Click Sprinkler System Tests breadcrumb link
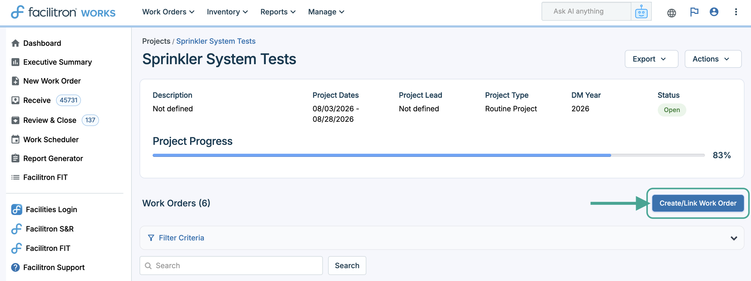 coord(216,41)
